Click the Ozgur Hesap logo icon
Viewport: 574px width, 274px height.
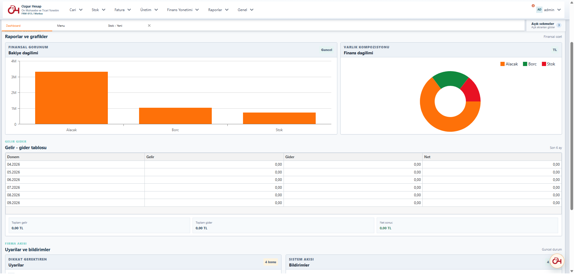pyautogui.click(x=14, y=10)
